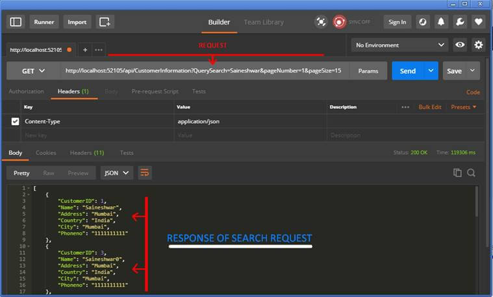Viewport: 493px width, 297px height.
Task: Click the Import button
Action: click(x=77, y=22)
